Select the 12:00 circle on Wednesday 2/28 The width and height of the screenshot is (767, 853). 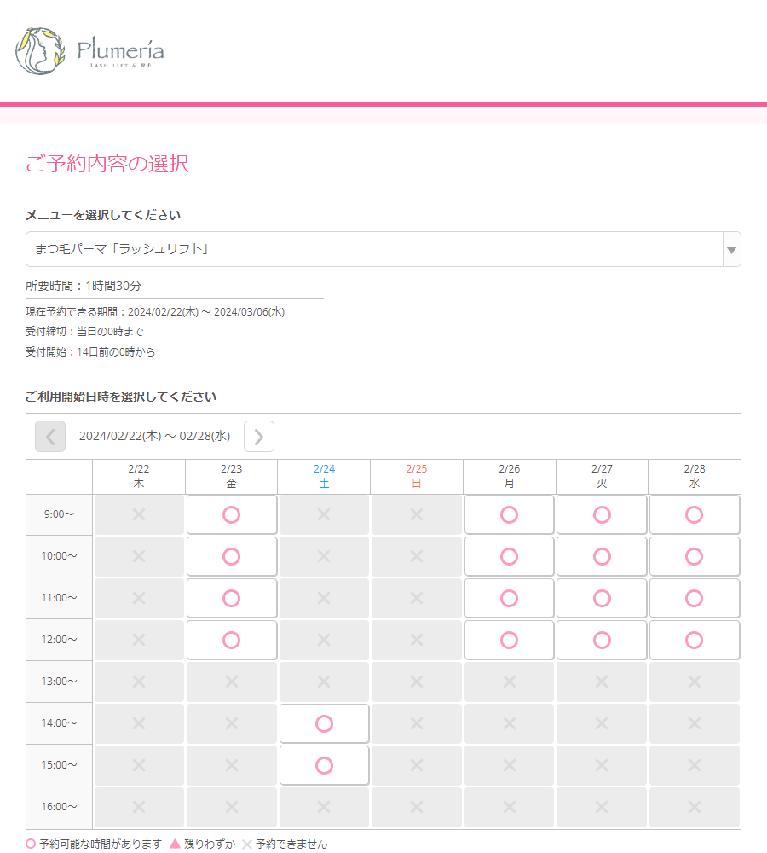pyautogui.click(x=695, y=640)
